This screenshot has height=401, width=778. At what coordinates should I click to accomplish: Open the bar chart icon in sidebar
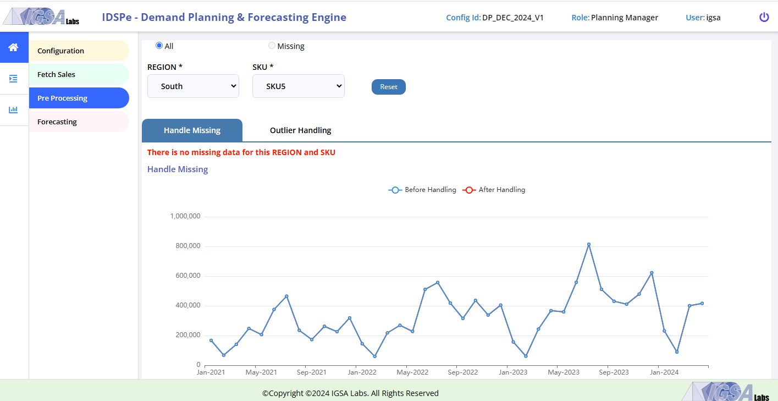(x=13, y=110)
